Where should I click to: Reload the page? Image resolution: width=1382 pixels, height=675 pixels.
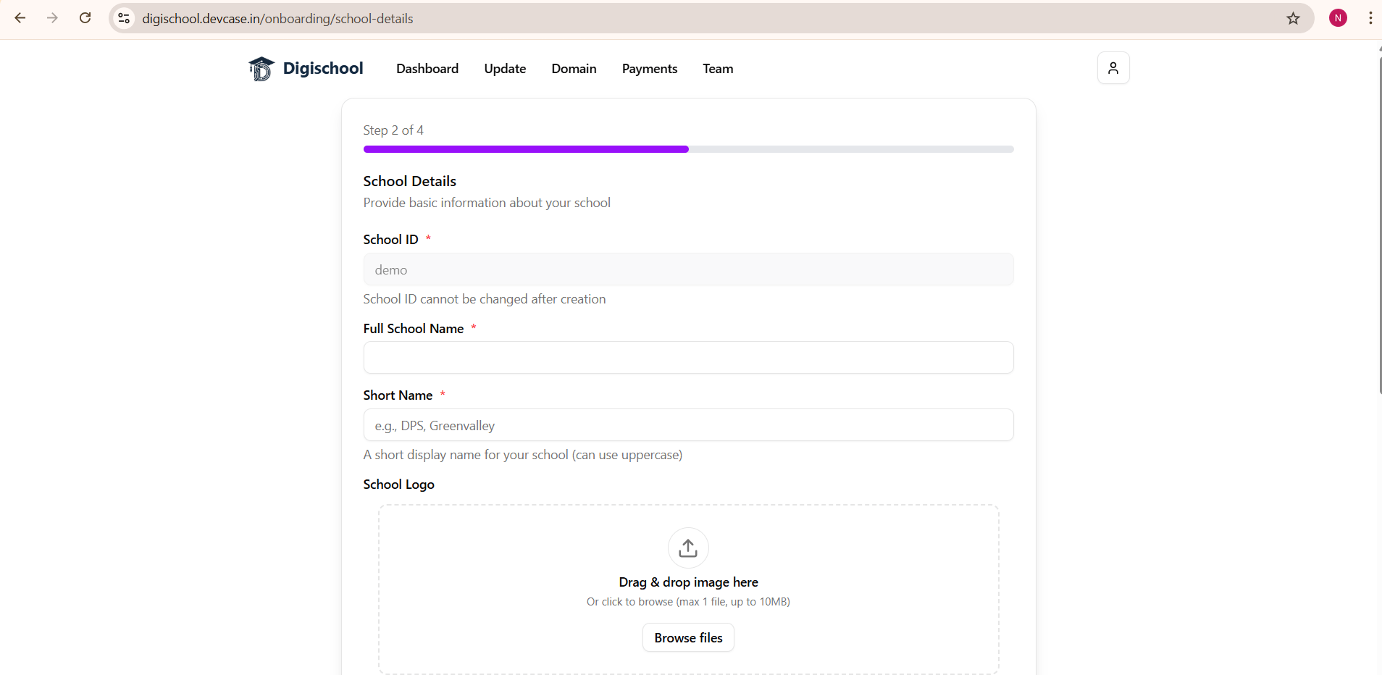click(x=85, y=18)
